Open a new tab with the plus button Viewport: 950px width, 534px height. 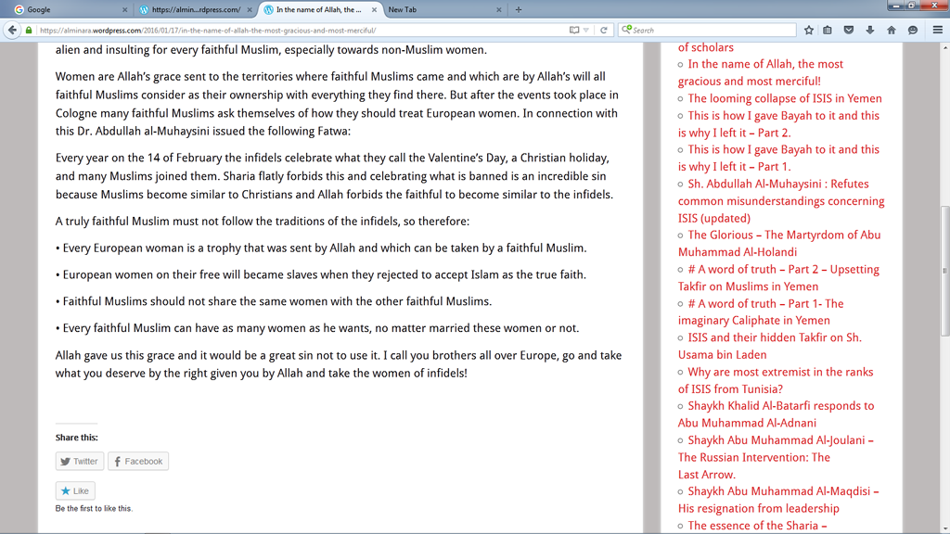coord(518,9)
